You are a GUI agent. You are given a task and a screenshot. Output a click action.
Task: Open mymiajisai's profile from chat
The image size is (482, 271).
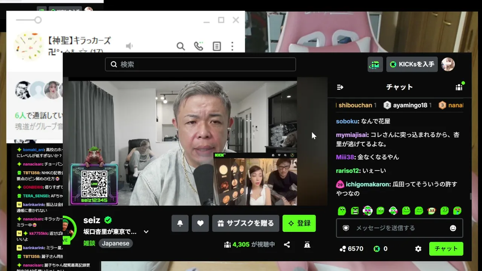352,135
